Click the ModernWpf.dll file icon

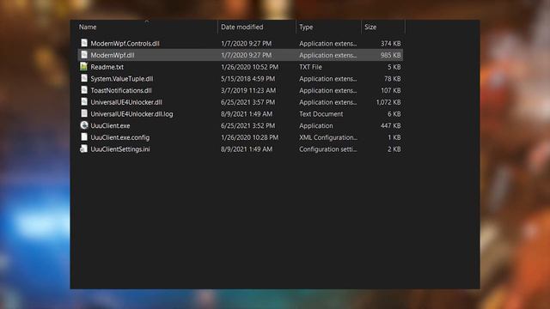pos(84,55)
